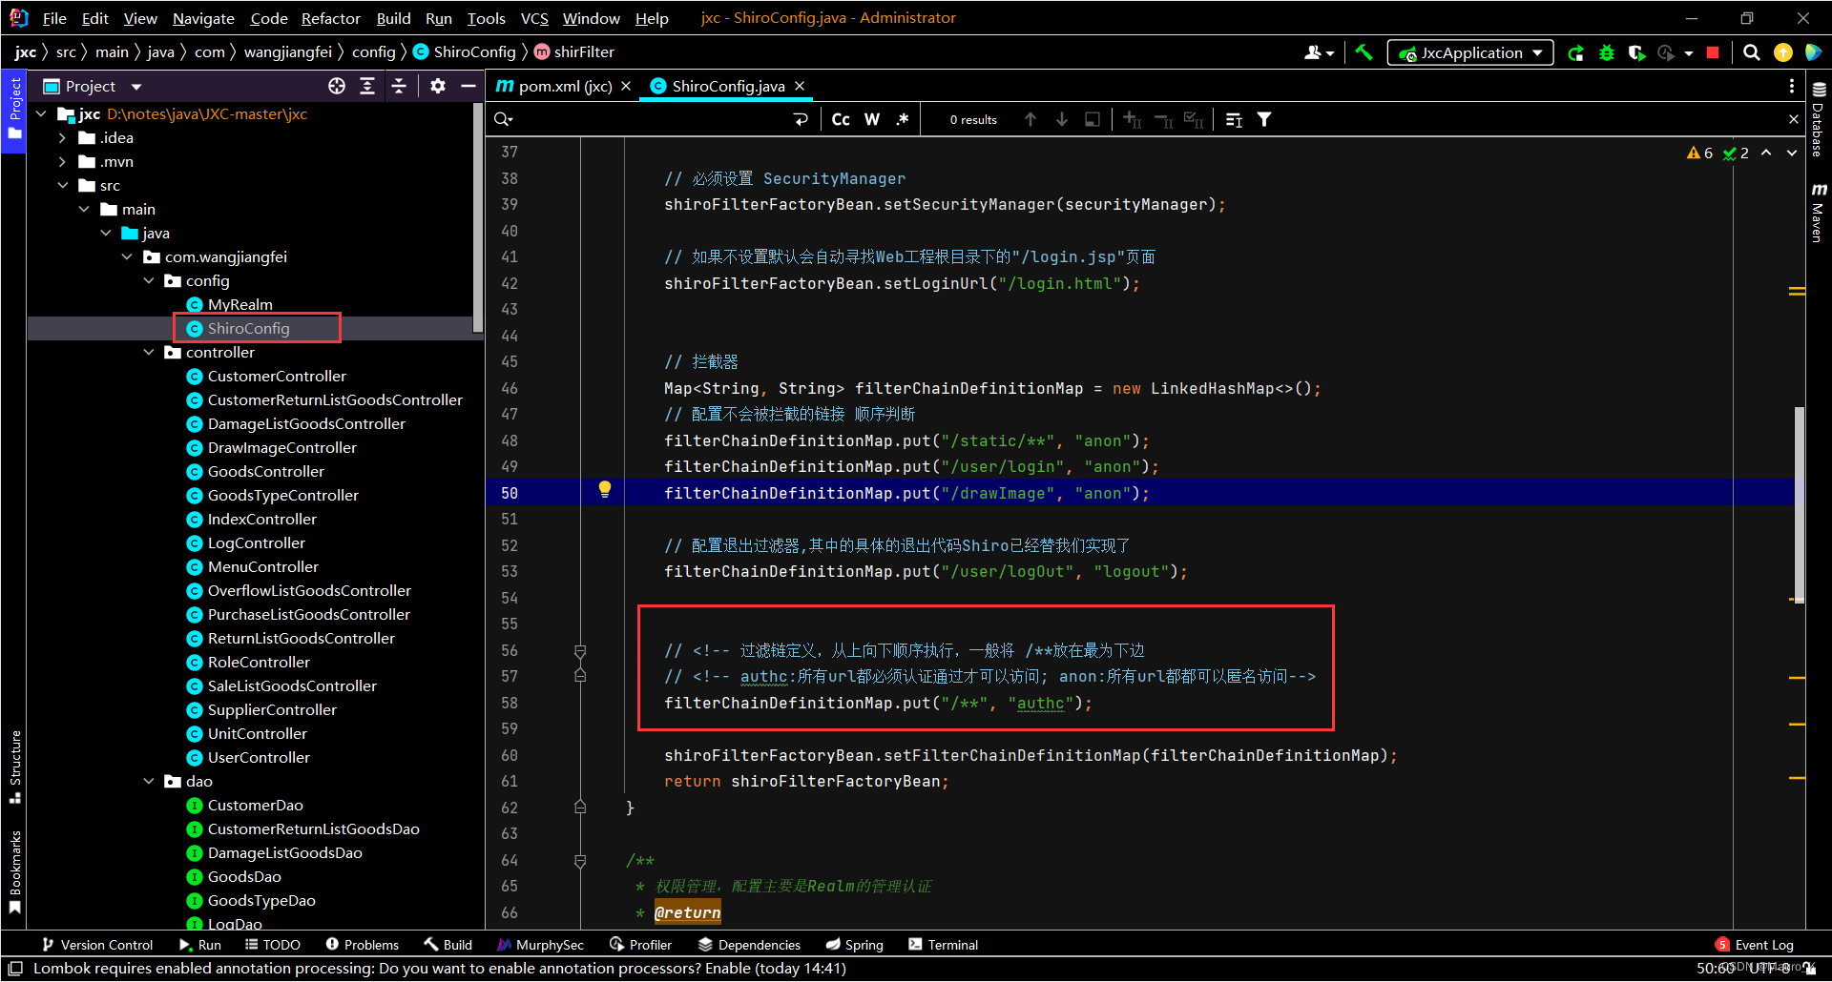1832x982 pixels.
Task: Click the Search Everywhere magnifier icon
Action: [x=1752, y=52]
